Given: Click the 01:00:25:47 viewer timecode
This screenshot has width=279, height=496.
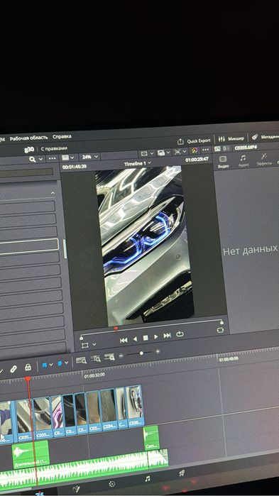Looking at the screenshot, I should [x=197, y=160].
